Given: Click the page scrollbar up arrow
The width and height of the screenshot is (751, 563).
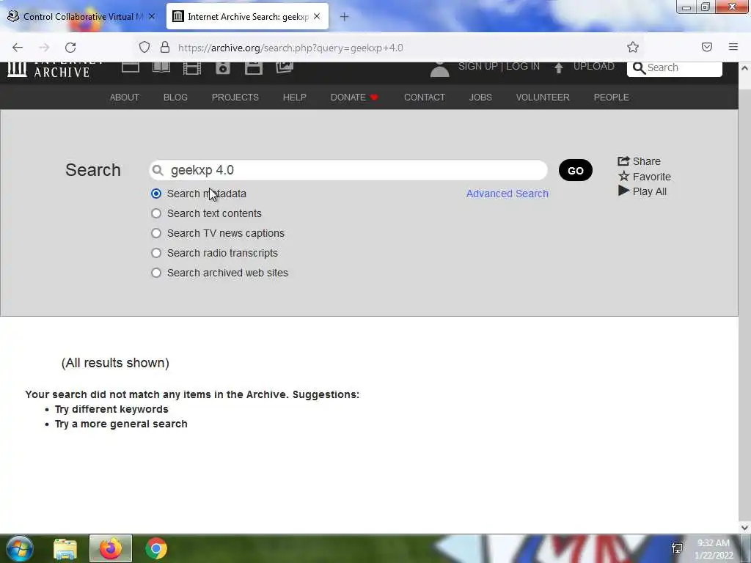Looking at the screenshot, I should (744, 68).
